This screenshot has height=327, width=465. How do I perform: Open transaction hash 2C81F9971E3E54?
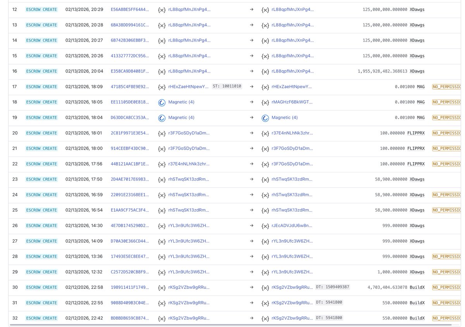[130, 133]
